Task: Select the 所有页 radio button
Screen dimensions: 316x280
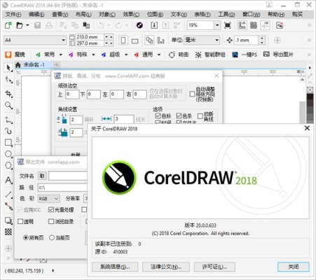Action: [x=26, y=238]
